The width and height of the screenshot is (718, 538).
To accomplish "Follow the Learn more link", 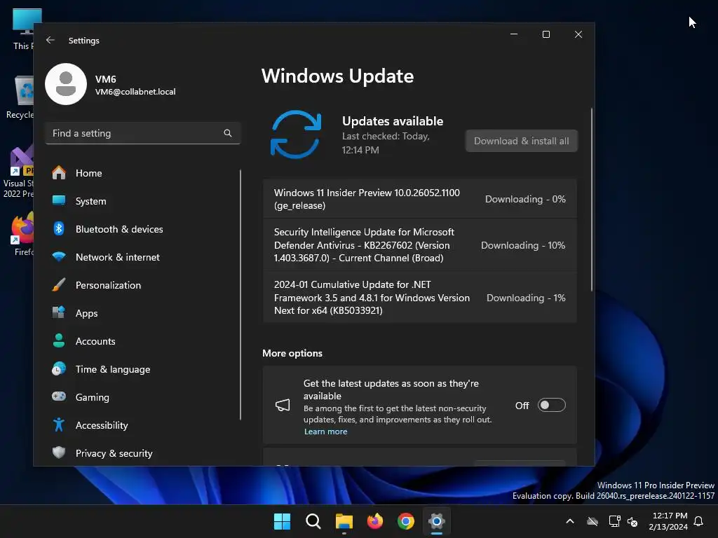I will [x=325, y=432].
